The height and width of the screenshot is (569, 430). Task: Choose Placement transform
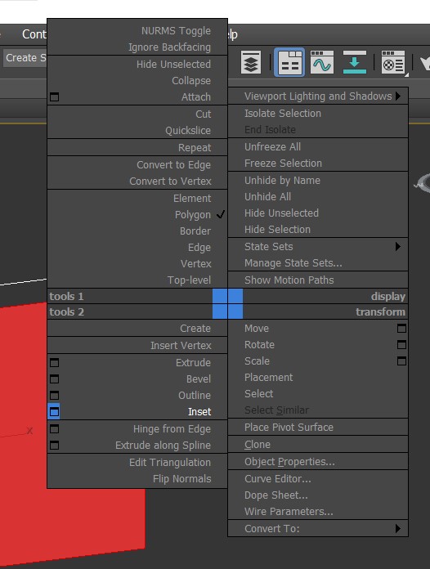pyautogui.click(x=268, y=378)
